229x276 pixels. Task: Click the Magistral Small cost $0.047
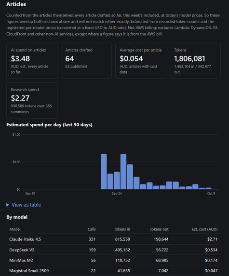(x=211, y=271)
